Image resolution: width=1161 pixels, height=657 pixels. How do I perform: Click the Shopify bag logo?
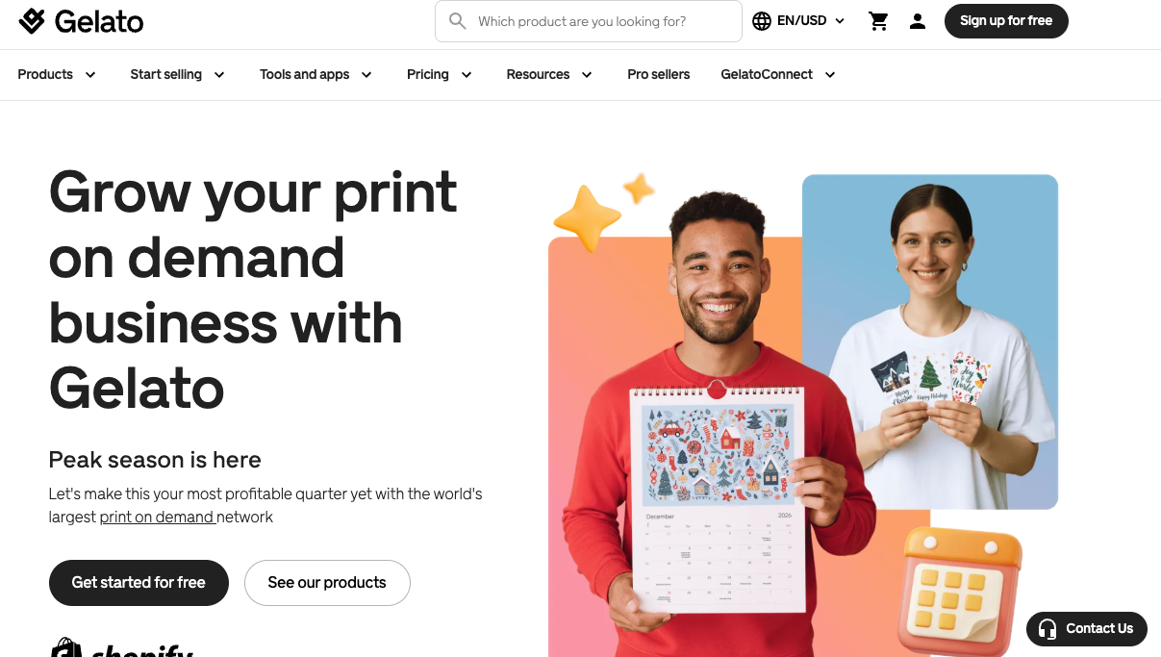tap(65, 647)
